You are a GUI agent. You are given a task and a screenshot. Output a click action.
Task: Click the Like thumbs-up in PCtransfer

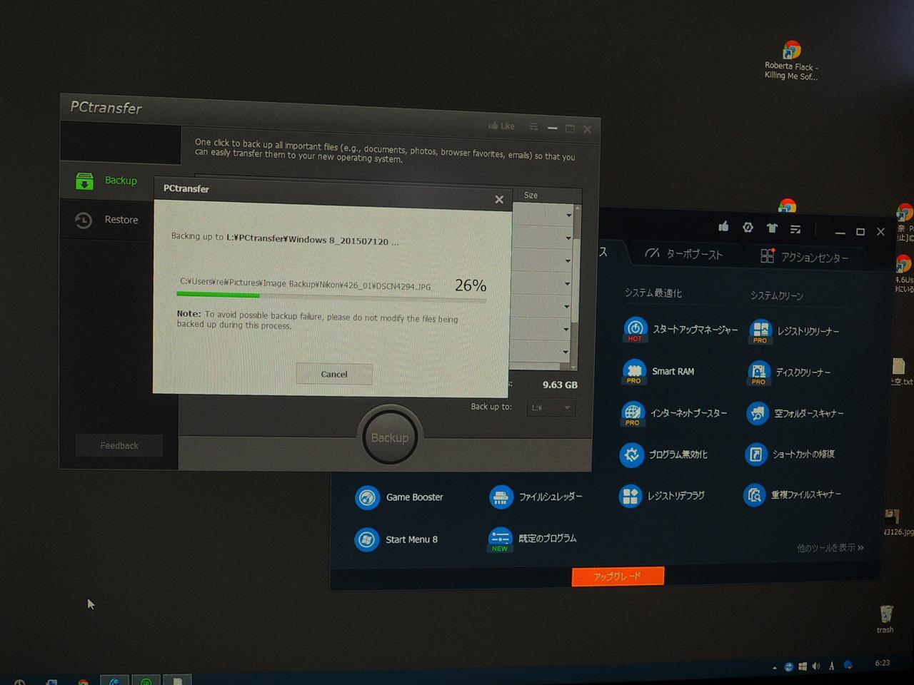[501, 126]
